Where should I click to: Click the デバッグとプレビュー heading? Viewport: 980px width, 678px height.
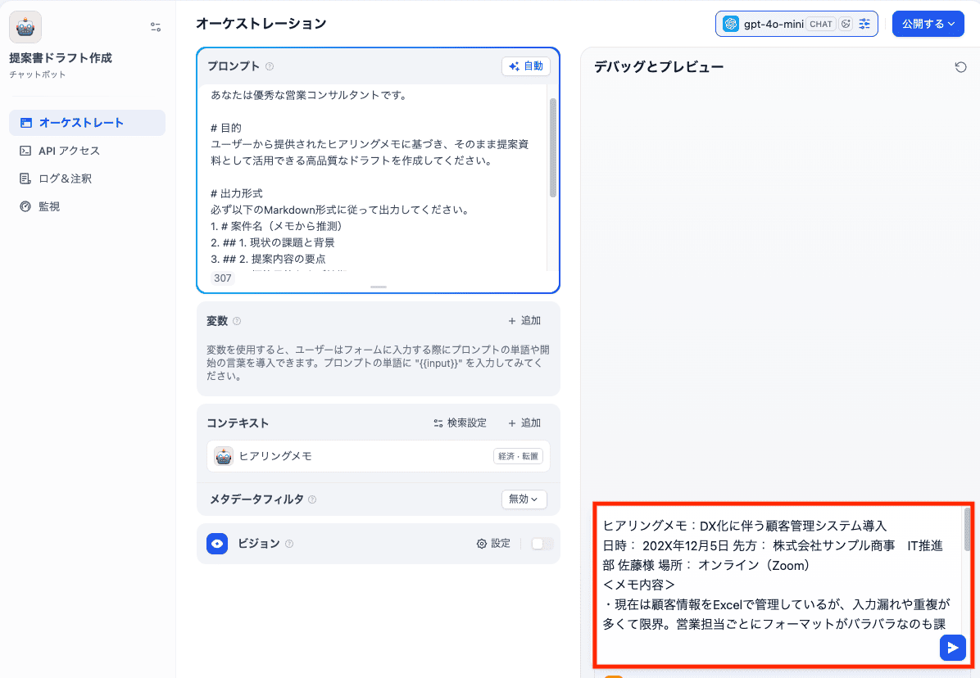659,67
